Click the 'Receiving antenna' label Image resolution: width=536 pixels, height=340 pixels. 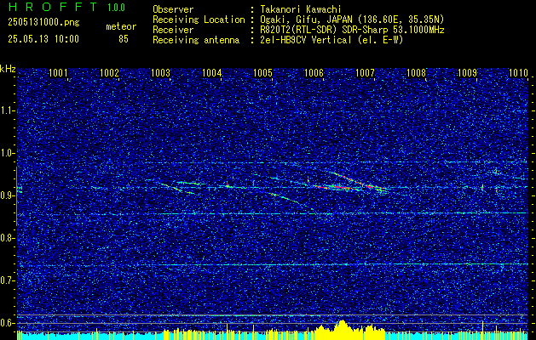tap(196, 40)
